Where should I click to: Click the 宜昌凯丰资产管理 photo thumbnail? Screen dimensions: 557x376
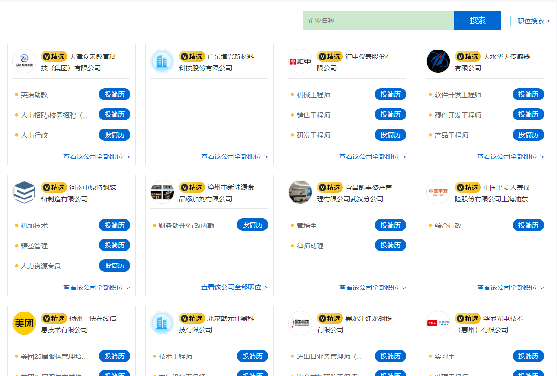point(300,192)
